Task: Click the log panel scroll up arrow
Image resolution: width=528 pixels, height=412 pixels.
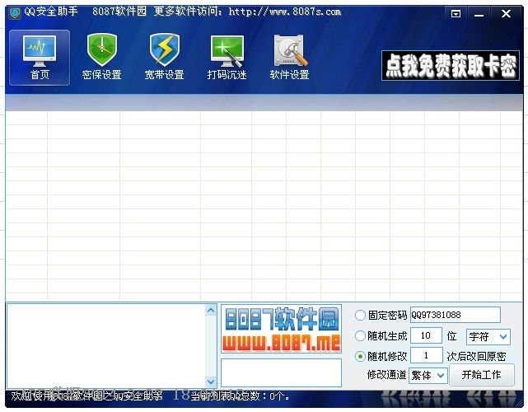Action: (x=211, y=310)
